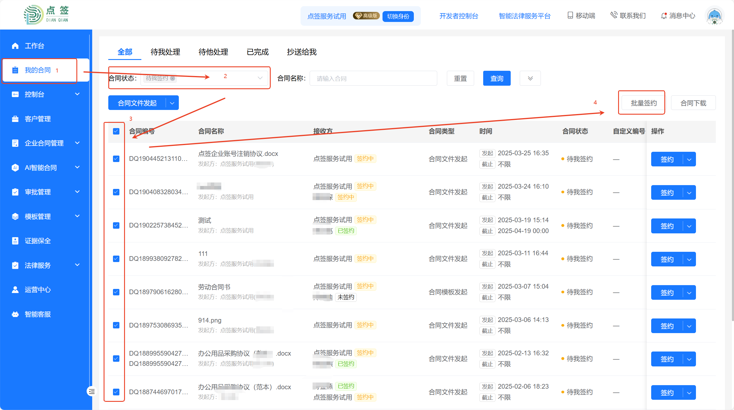This screenshot has height=410, width=734.
Task: Expand the 合同文件发起 button arrow
Action: click(172, 103)
